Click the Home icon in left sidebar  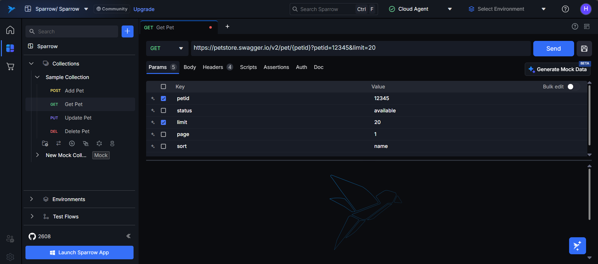click(10, 30)
